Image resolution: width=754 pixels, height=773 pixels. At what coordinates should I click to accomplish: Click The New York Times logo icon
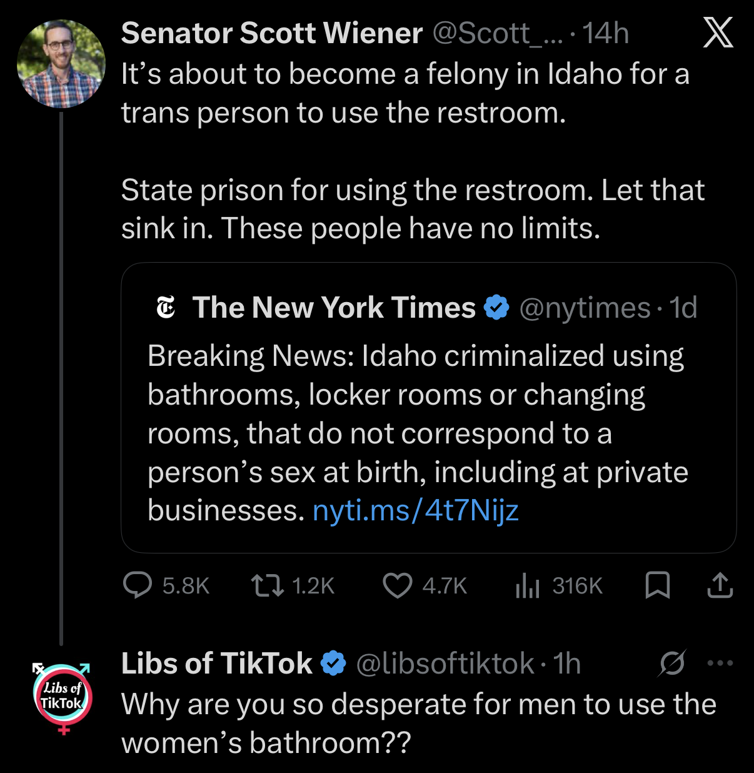pyautogui.click(x=166, y=308)
